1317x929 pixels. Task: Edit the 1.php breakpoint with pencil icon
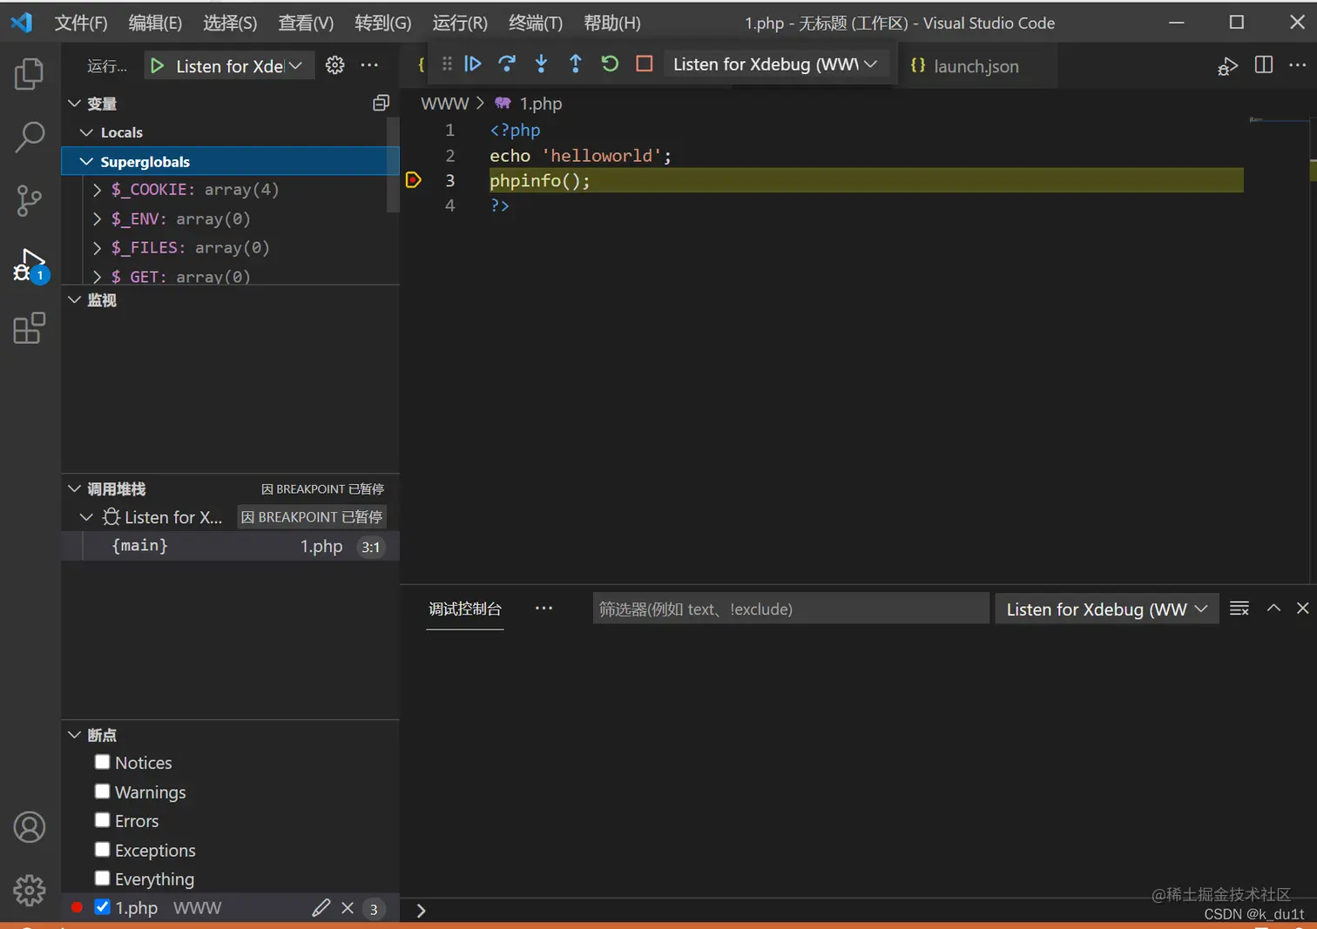[x=321, y=908]
